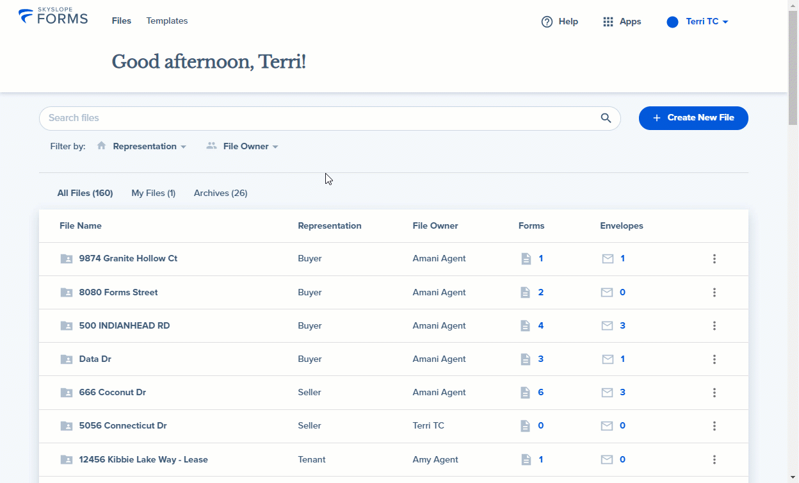The width and height of the screenshot is (799, 483).
Task: Open the Apps grid icon
Action: [608, 22]
